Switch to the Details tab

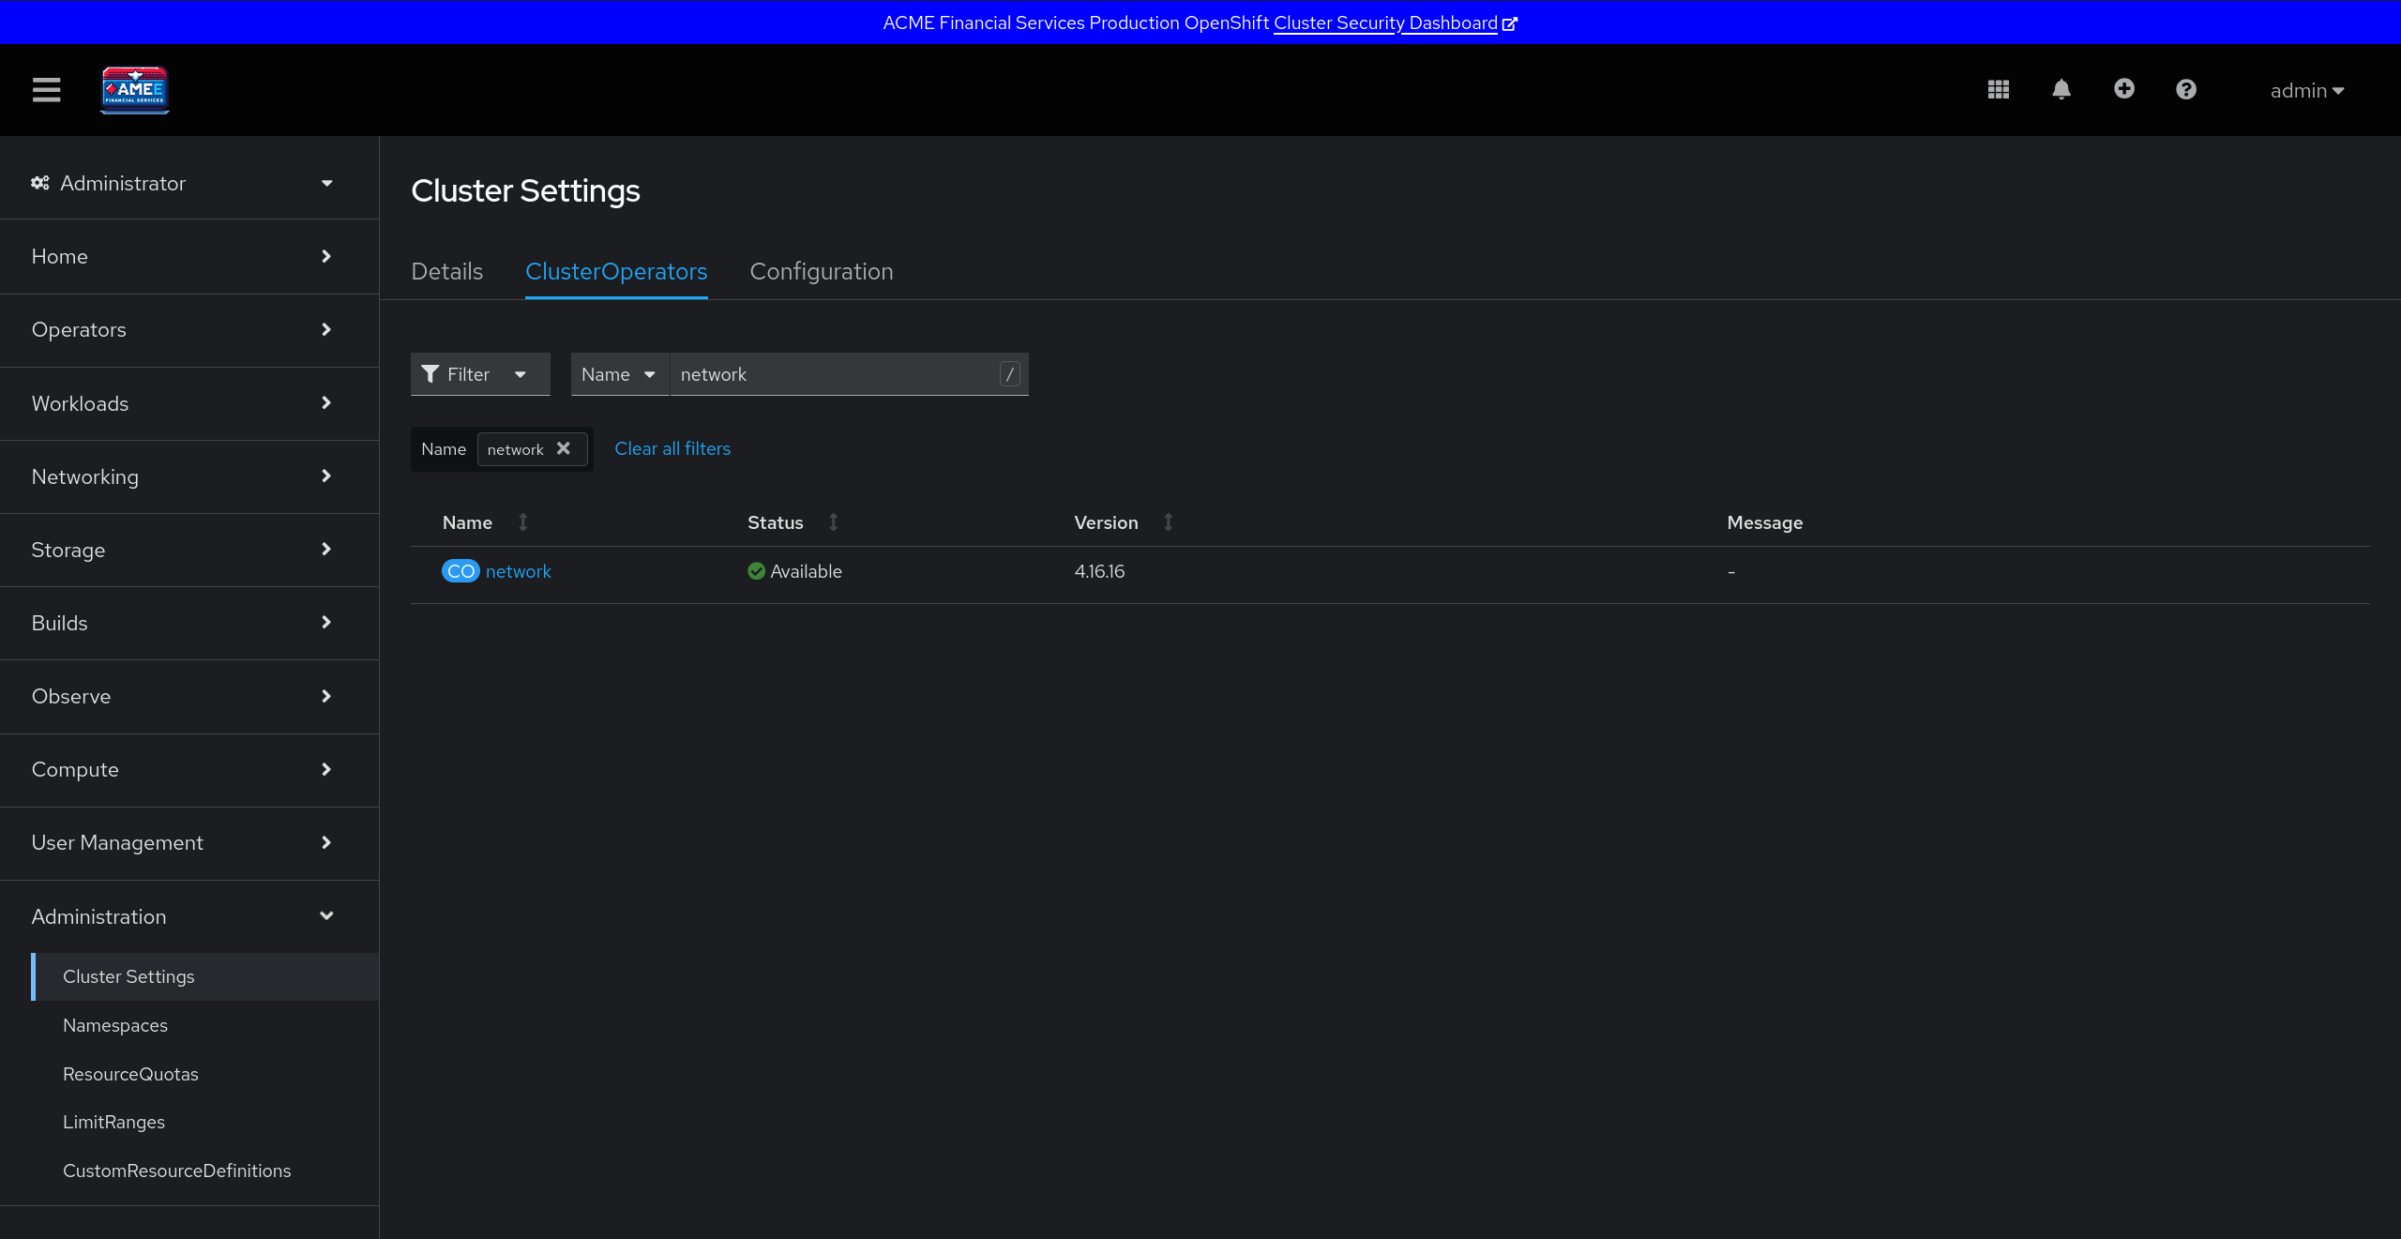(446, 271)
